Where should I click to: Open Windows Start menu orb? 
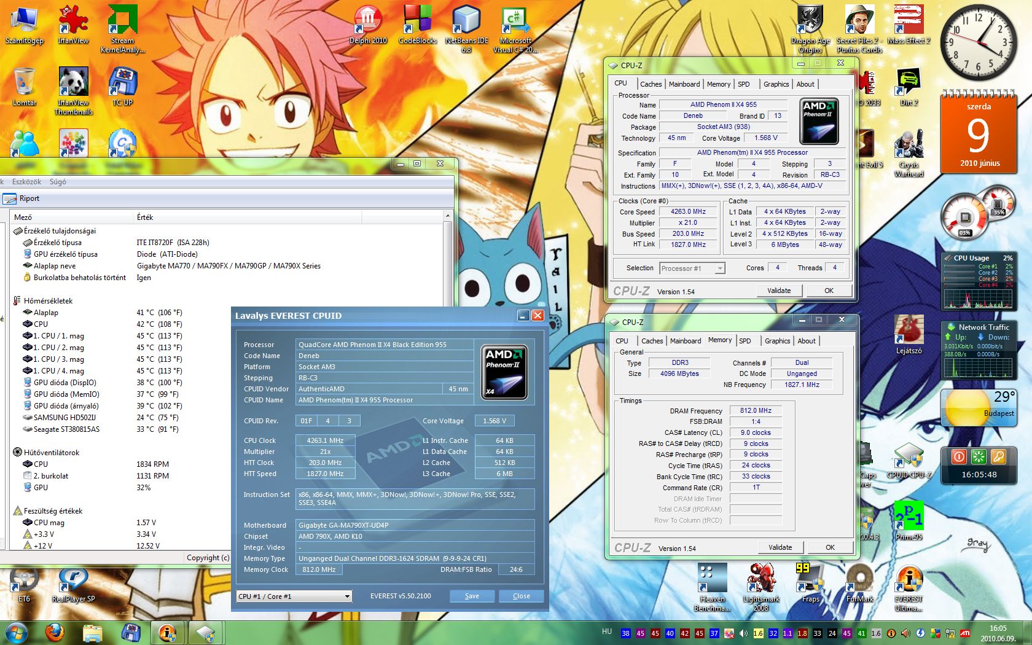click(x=16, y=633)
